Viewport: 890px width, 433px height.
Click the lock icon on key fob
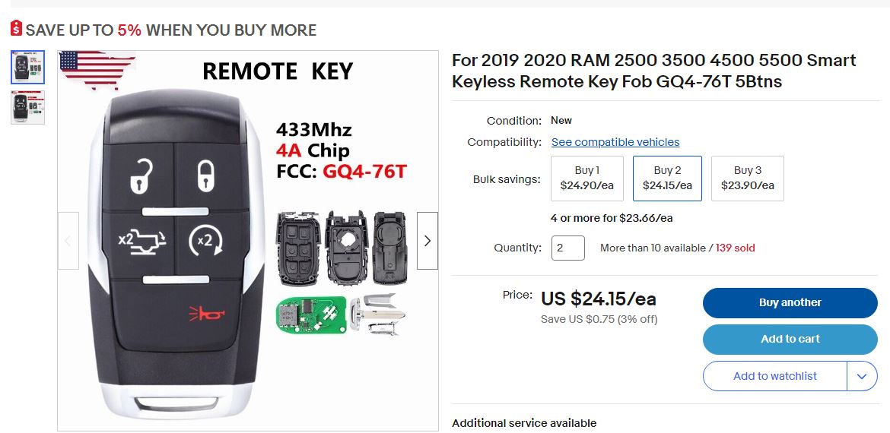[206, 176]
